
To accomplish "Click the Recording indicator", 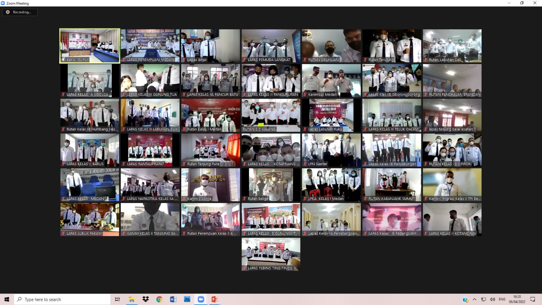I will [19, 12].
